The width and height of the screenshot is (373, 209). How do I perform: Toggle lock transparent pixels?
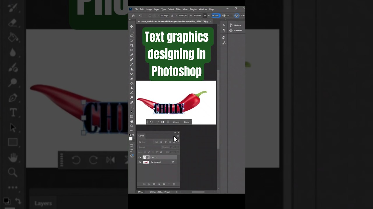click(x=145, y=152)
